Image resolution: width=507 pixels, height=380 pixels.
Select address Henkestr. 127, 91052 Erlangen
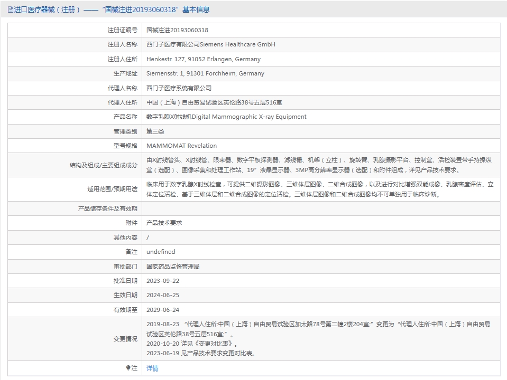(x=189, y=59)
